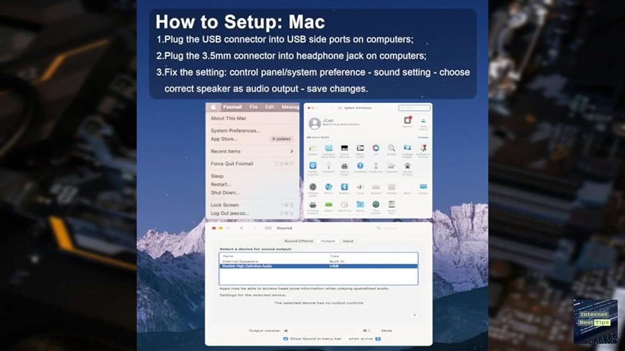Choose System Preferences menu item
625x351 pixels.
pyautogui.click(x=235, y=131)
